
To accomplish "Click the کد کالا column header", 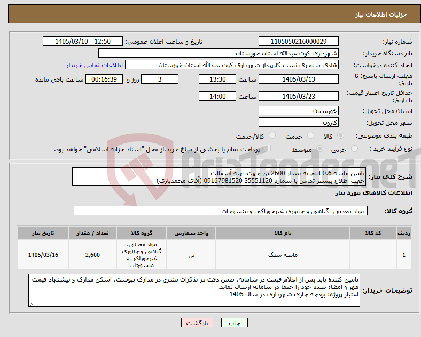I will coord(373,233).
